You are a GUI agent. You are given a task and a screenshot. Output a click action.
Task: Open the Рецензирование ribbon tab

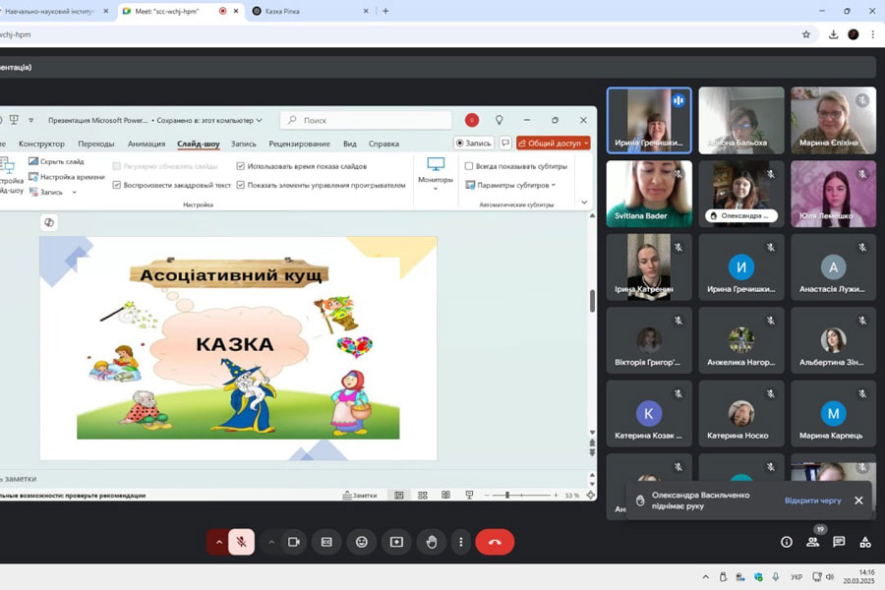299,144
